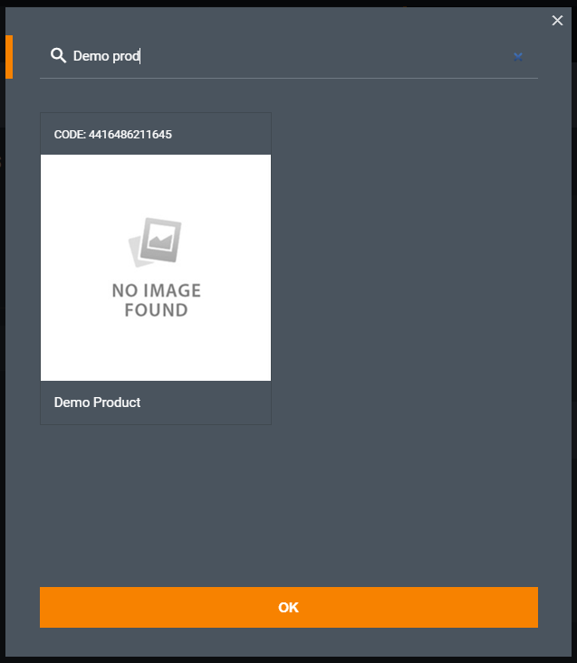
Task: Confirm selection with the OK button
Action: (289, 607)
